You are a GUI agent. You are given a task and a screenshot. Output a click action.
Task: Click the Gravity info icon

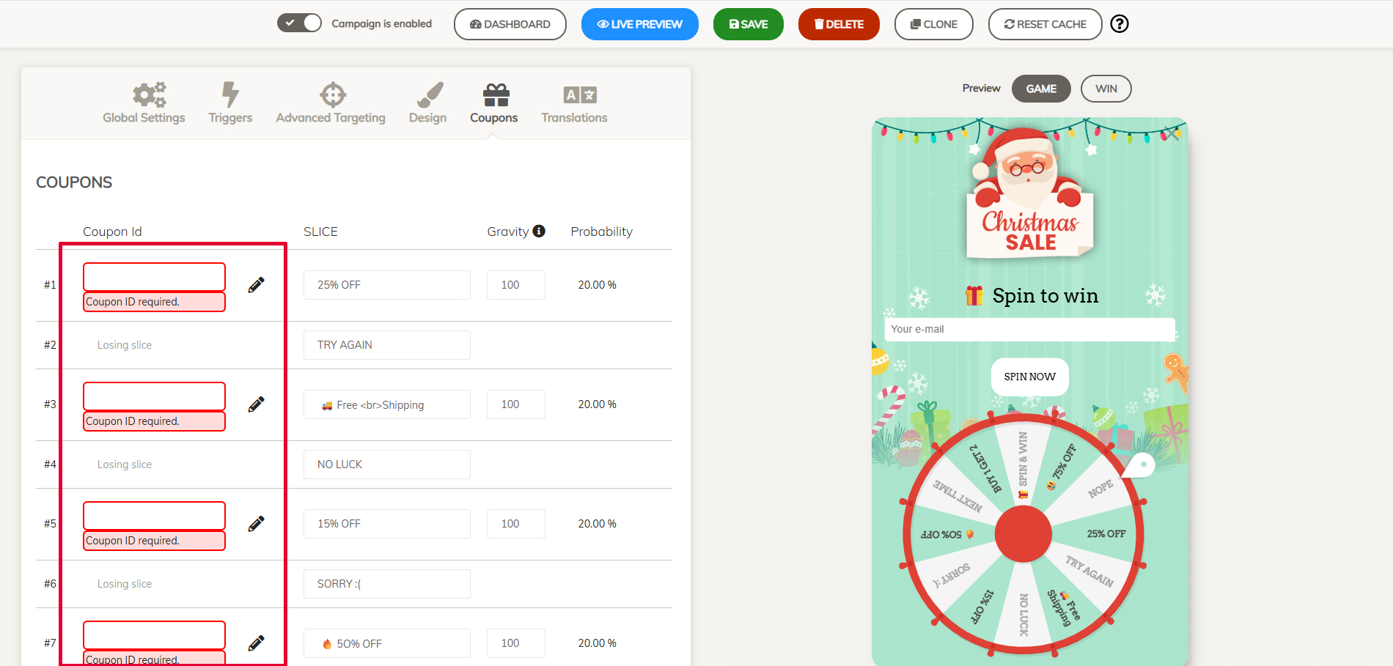pyautogui.click(x=539, y=232)
